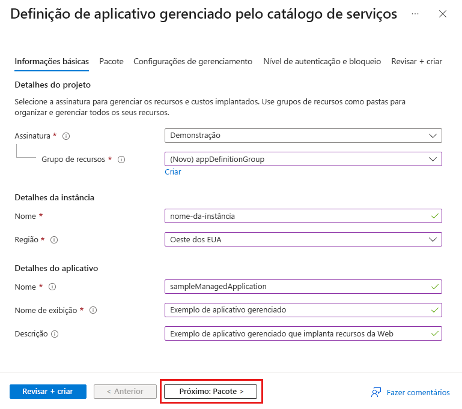Click the info icon next to Região
Viewport: 462px width, 409px height.
click(54, 240)
